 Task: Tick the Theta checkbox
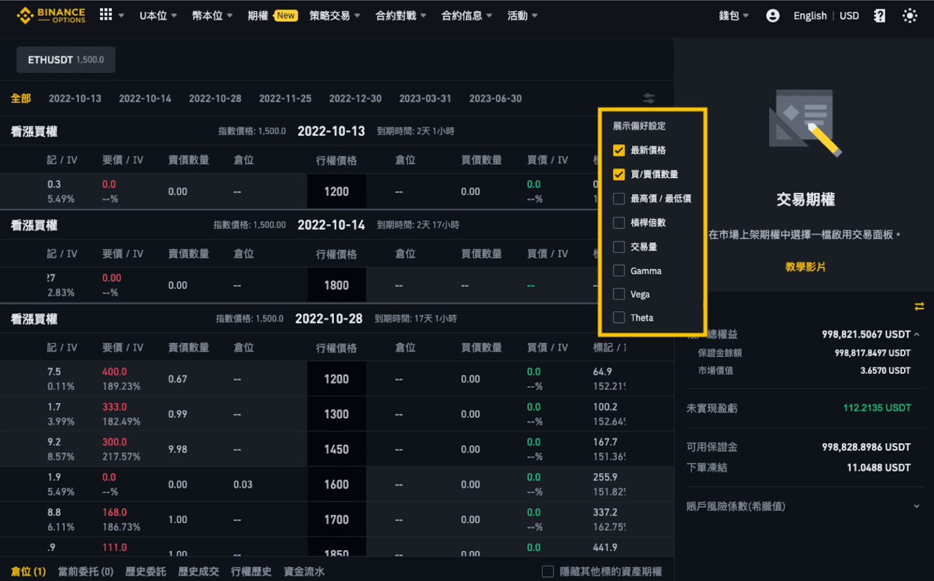pyautogui.click(x=619, y=317)
